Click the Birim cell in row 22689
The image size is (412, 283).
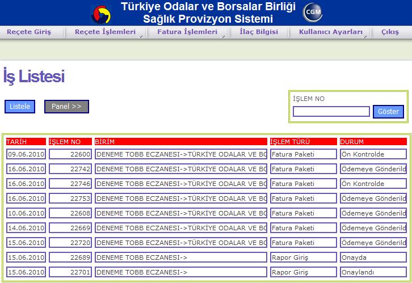[x=181, y=257]
